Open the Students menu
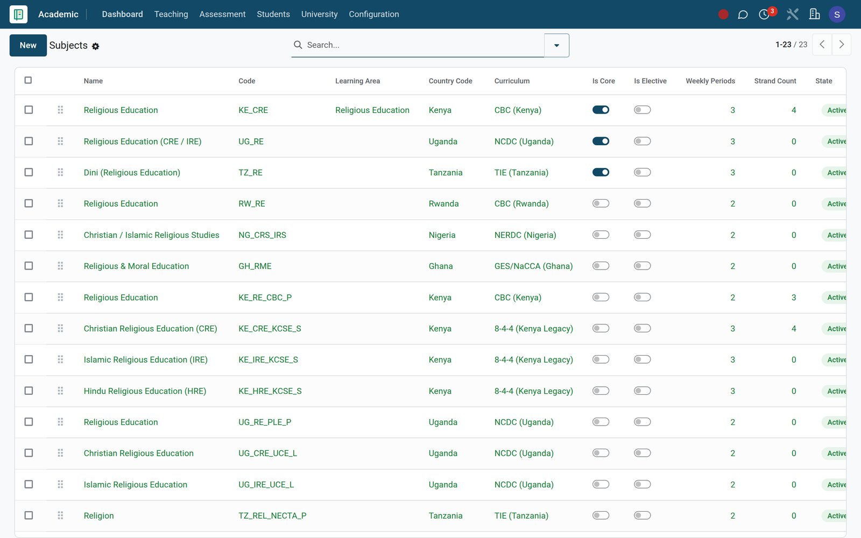 (273, 15)
